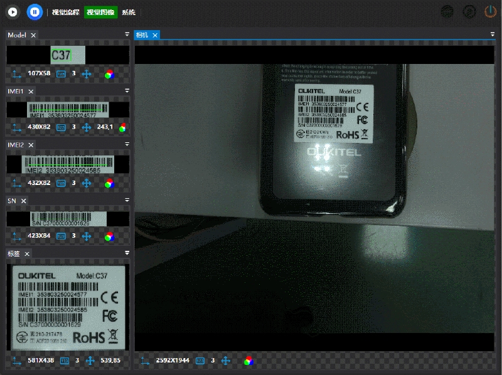The width and height of the screenshot is (502, 375).
Task: Click the pixel value icon in IMEI2 panel
Action: pos(61,183)
